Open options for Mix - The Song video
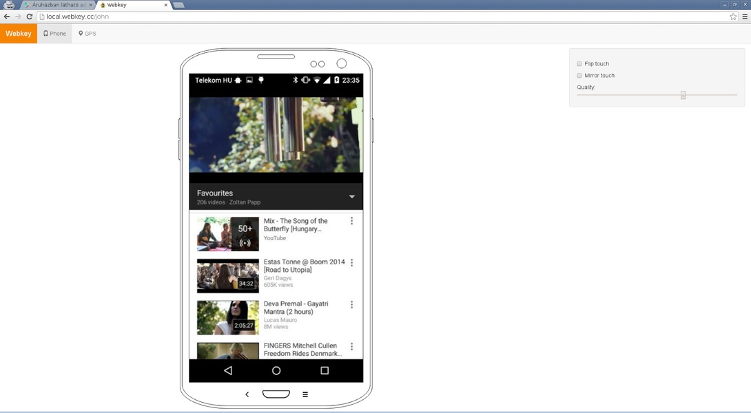Image resolution: width=751 pixels, height=413 pixels. (351, 221)
